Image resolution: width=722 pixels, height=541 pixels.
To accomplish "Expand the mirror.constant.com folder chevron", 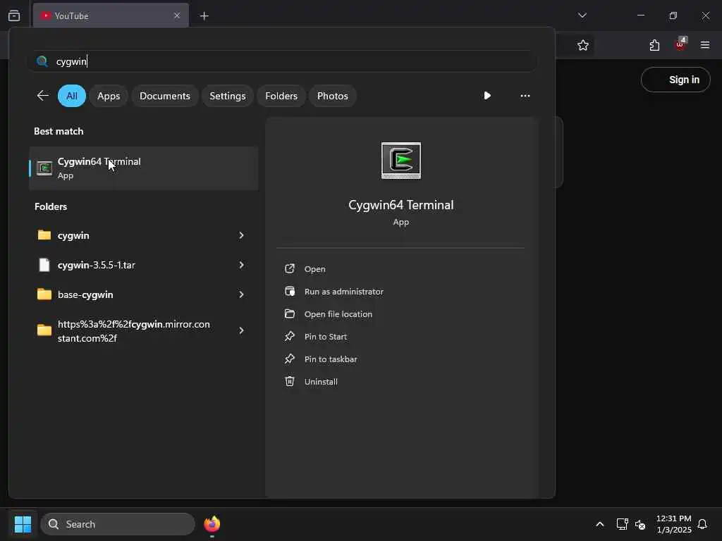I will (241, 330).
